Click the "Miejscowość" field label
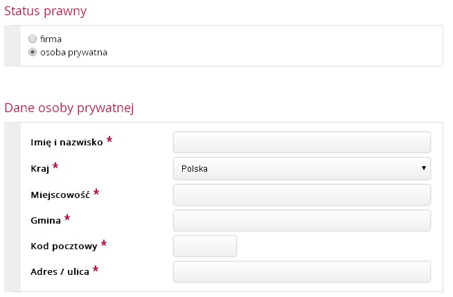Viewport: 453px width, 297px height. click(x=61, y=195)
